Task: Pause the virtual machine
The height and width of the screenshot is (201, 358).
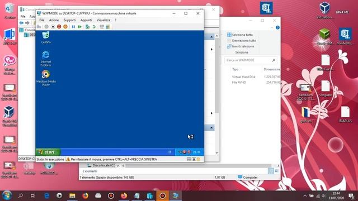Action: (73, 27)
